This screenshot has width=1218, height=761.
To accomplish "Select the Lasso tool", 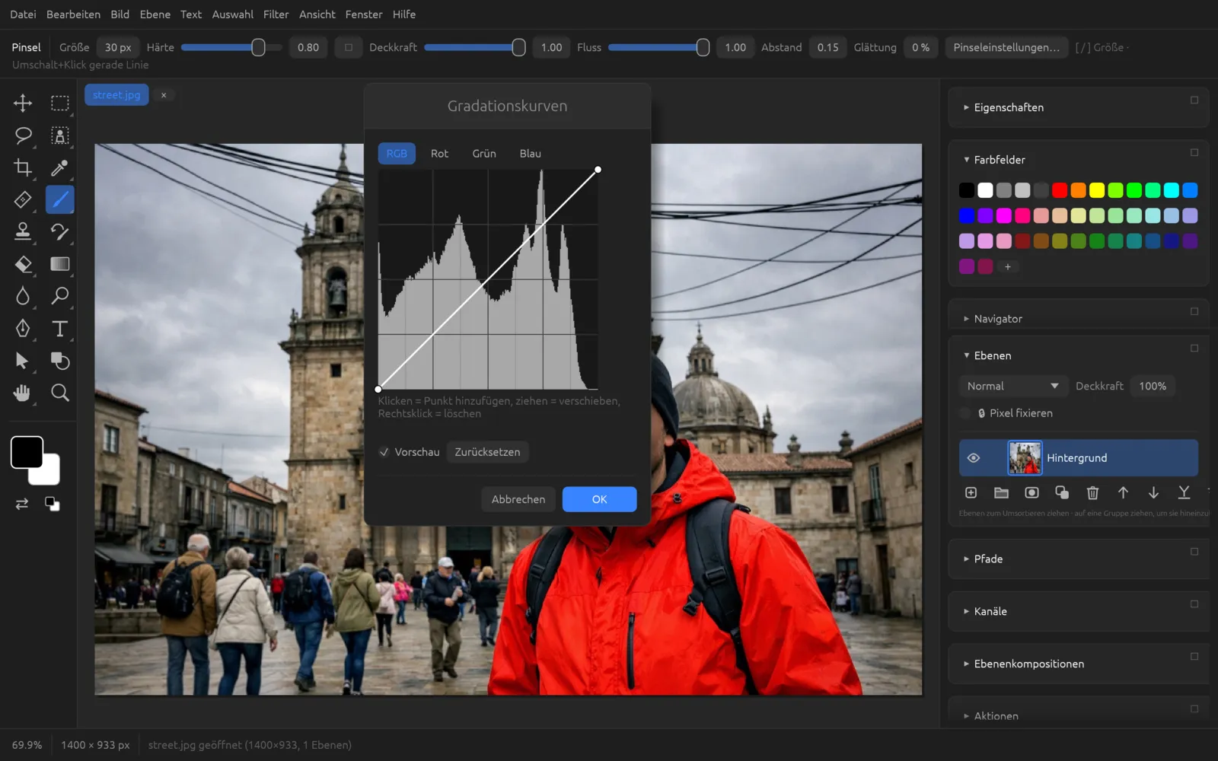I will tap(23, 135).
